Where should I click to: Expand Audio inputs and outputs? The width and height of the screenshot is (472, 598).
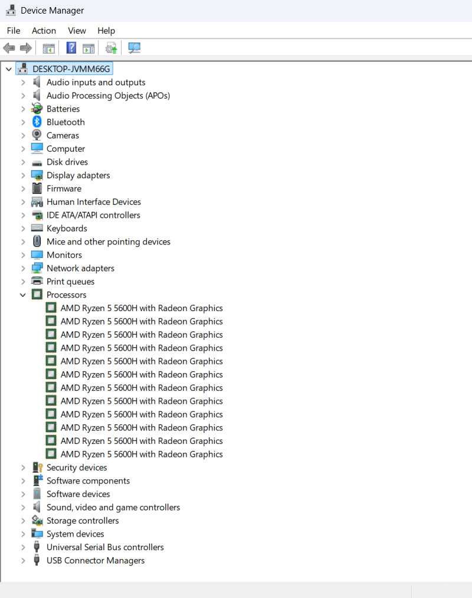pyautogui.click(x=23, y=83)
